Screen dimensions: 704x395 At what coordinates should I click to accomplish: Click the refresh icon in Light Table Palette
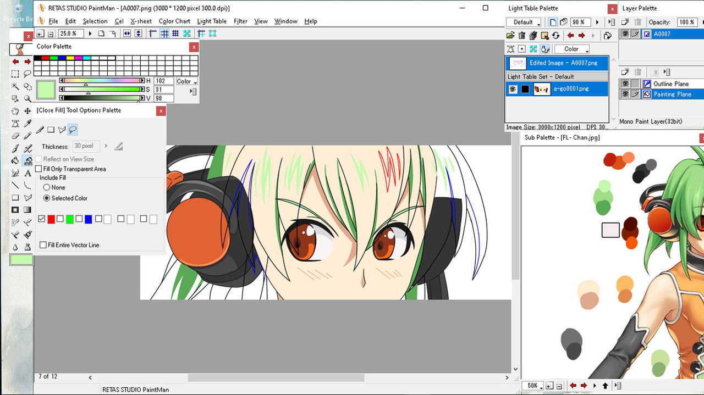pos(556,36)
